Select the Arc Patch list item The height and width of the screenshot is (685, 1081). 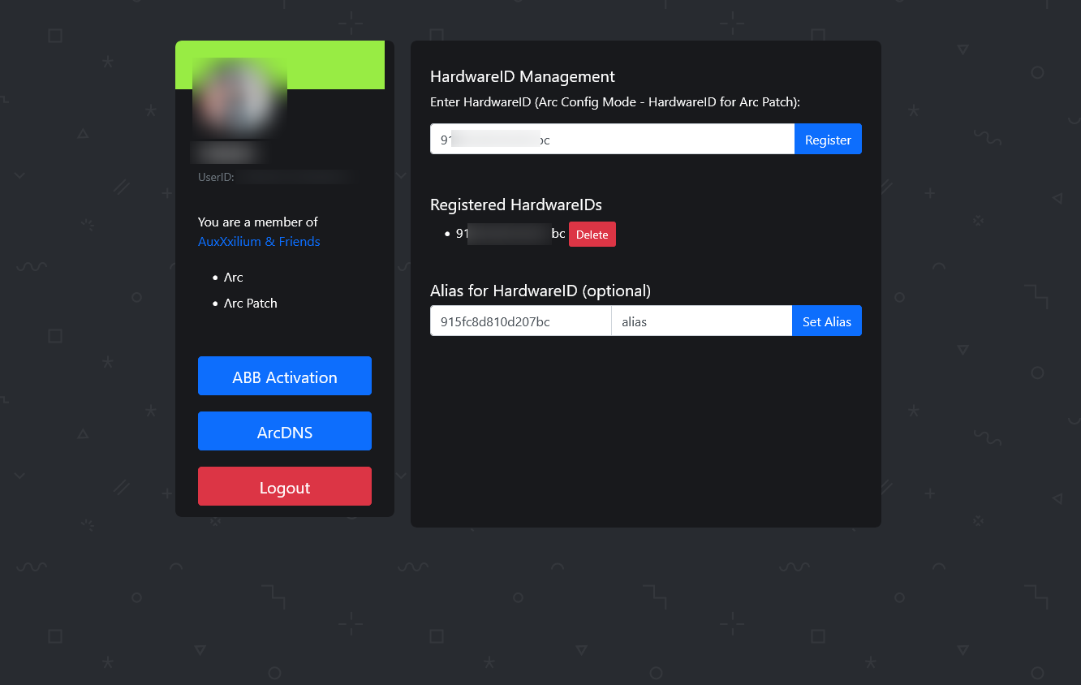pyautogui.click(x=251, y=304)
